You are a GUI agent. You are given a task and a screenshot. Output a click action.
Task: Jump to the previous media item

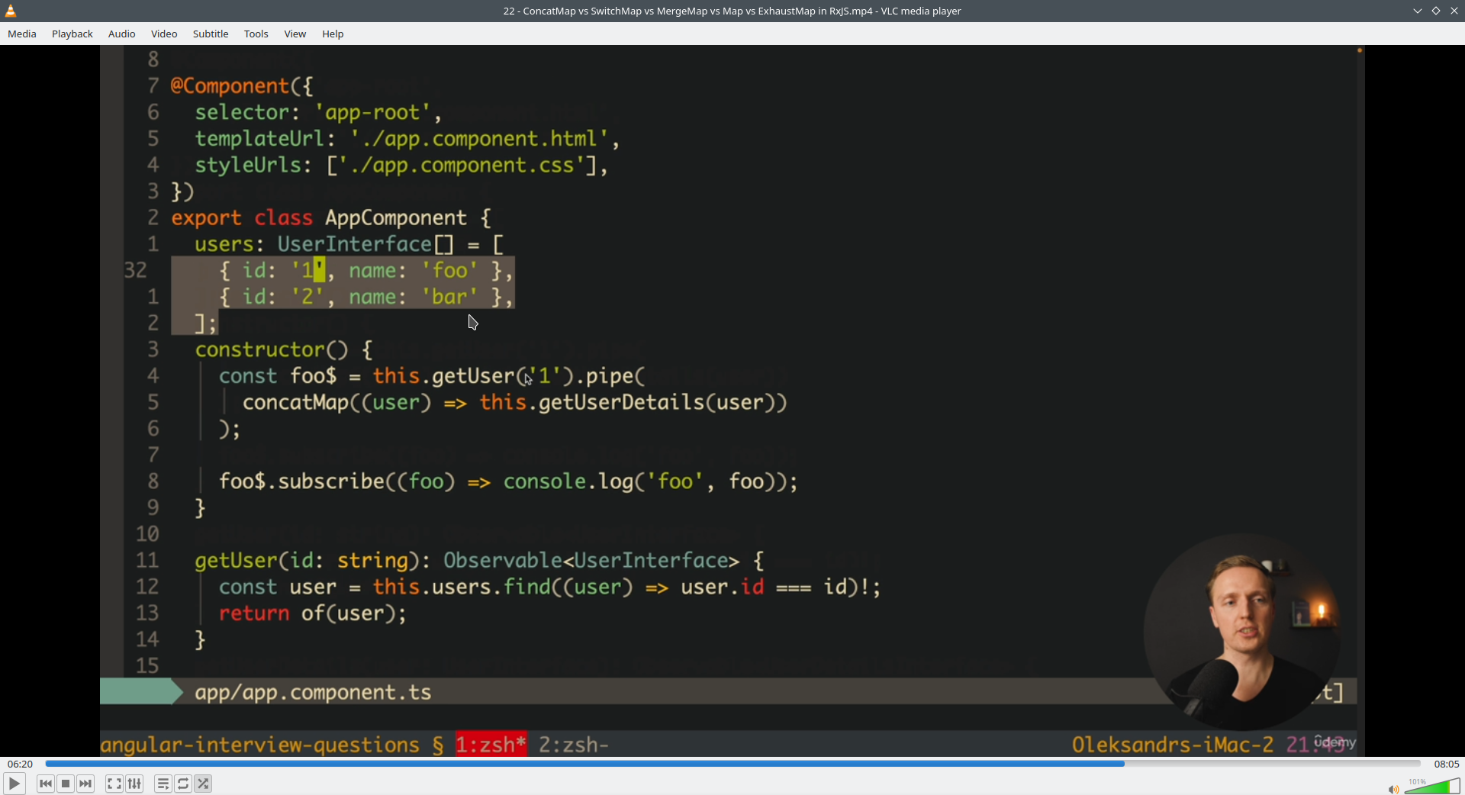pos(46,784)
